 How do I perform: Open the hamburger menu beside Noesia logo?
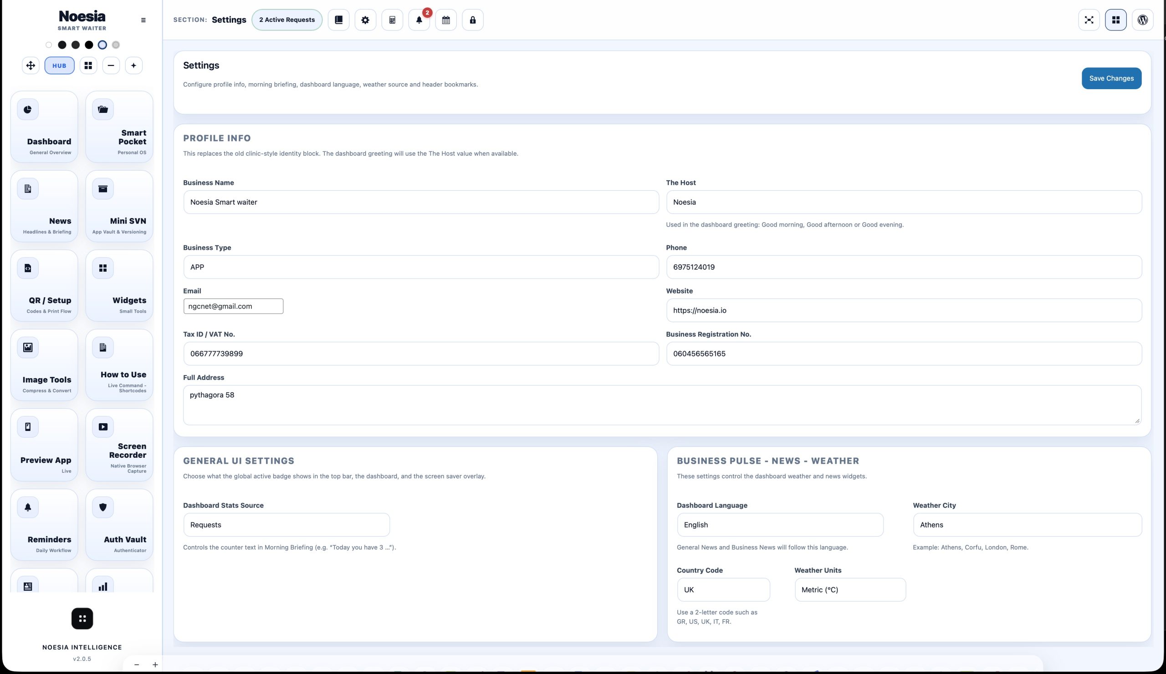pos(143,20)
